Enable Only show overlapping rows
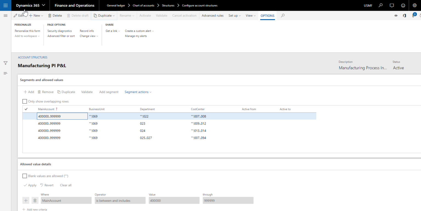This screenshot has width=421, height=211. coord(24,101)
